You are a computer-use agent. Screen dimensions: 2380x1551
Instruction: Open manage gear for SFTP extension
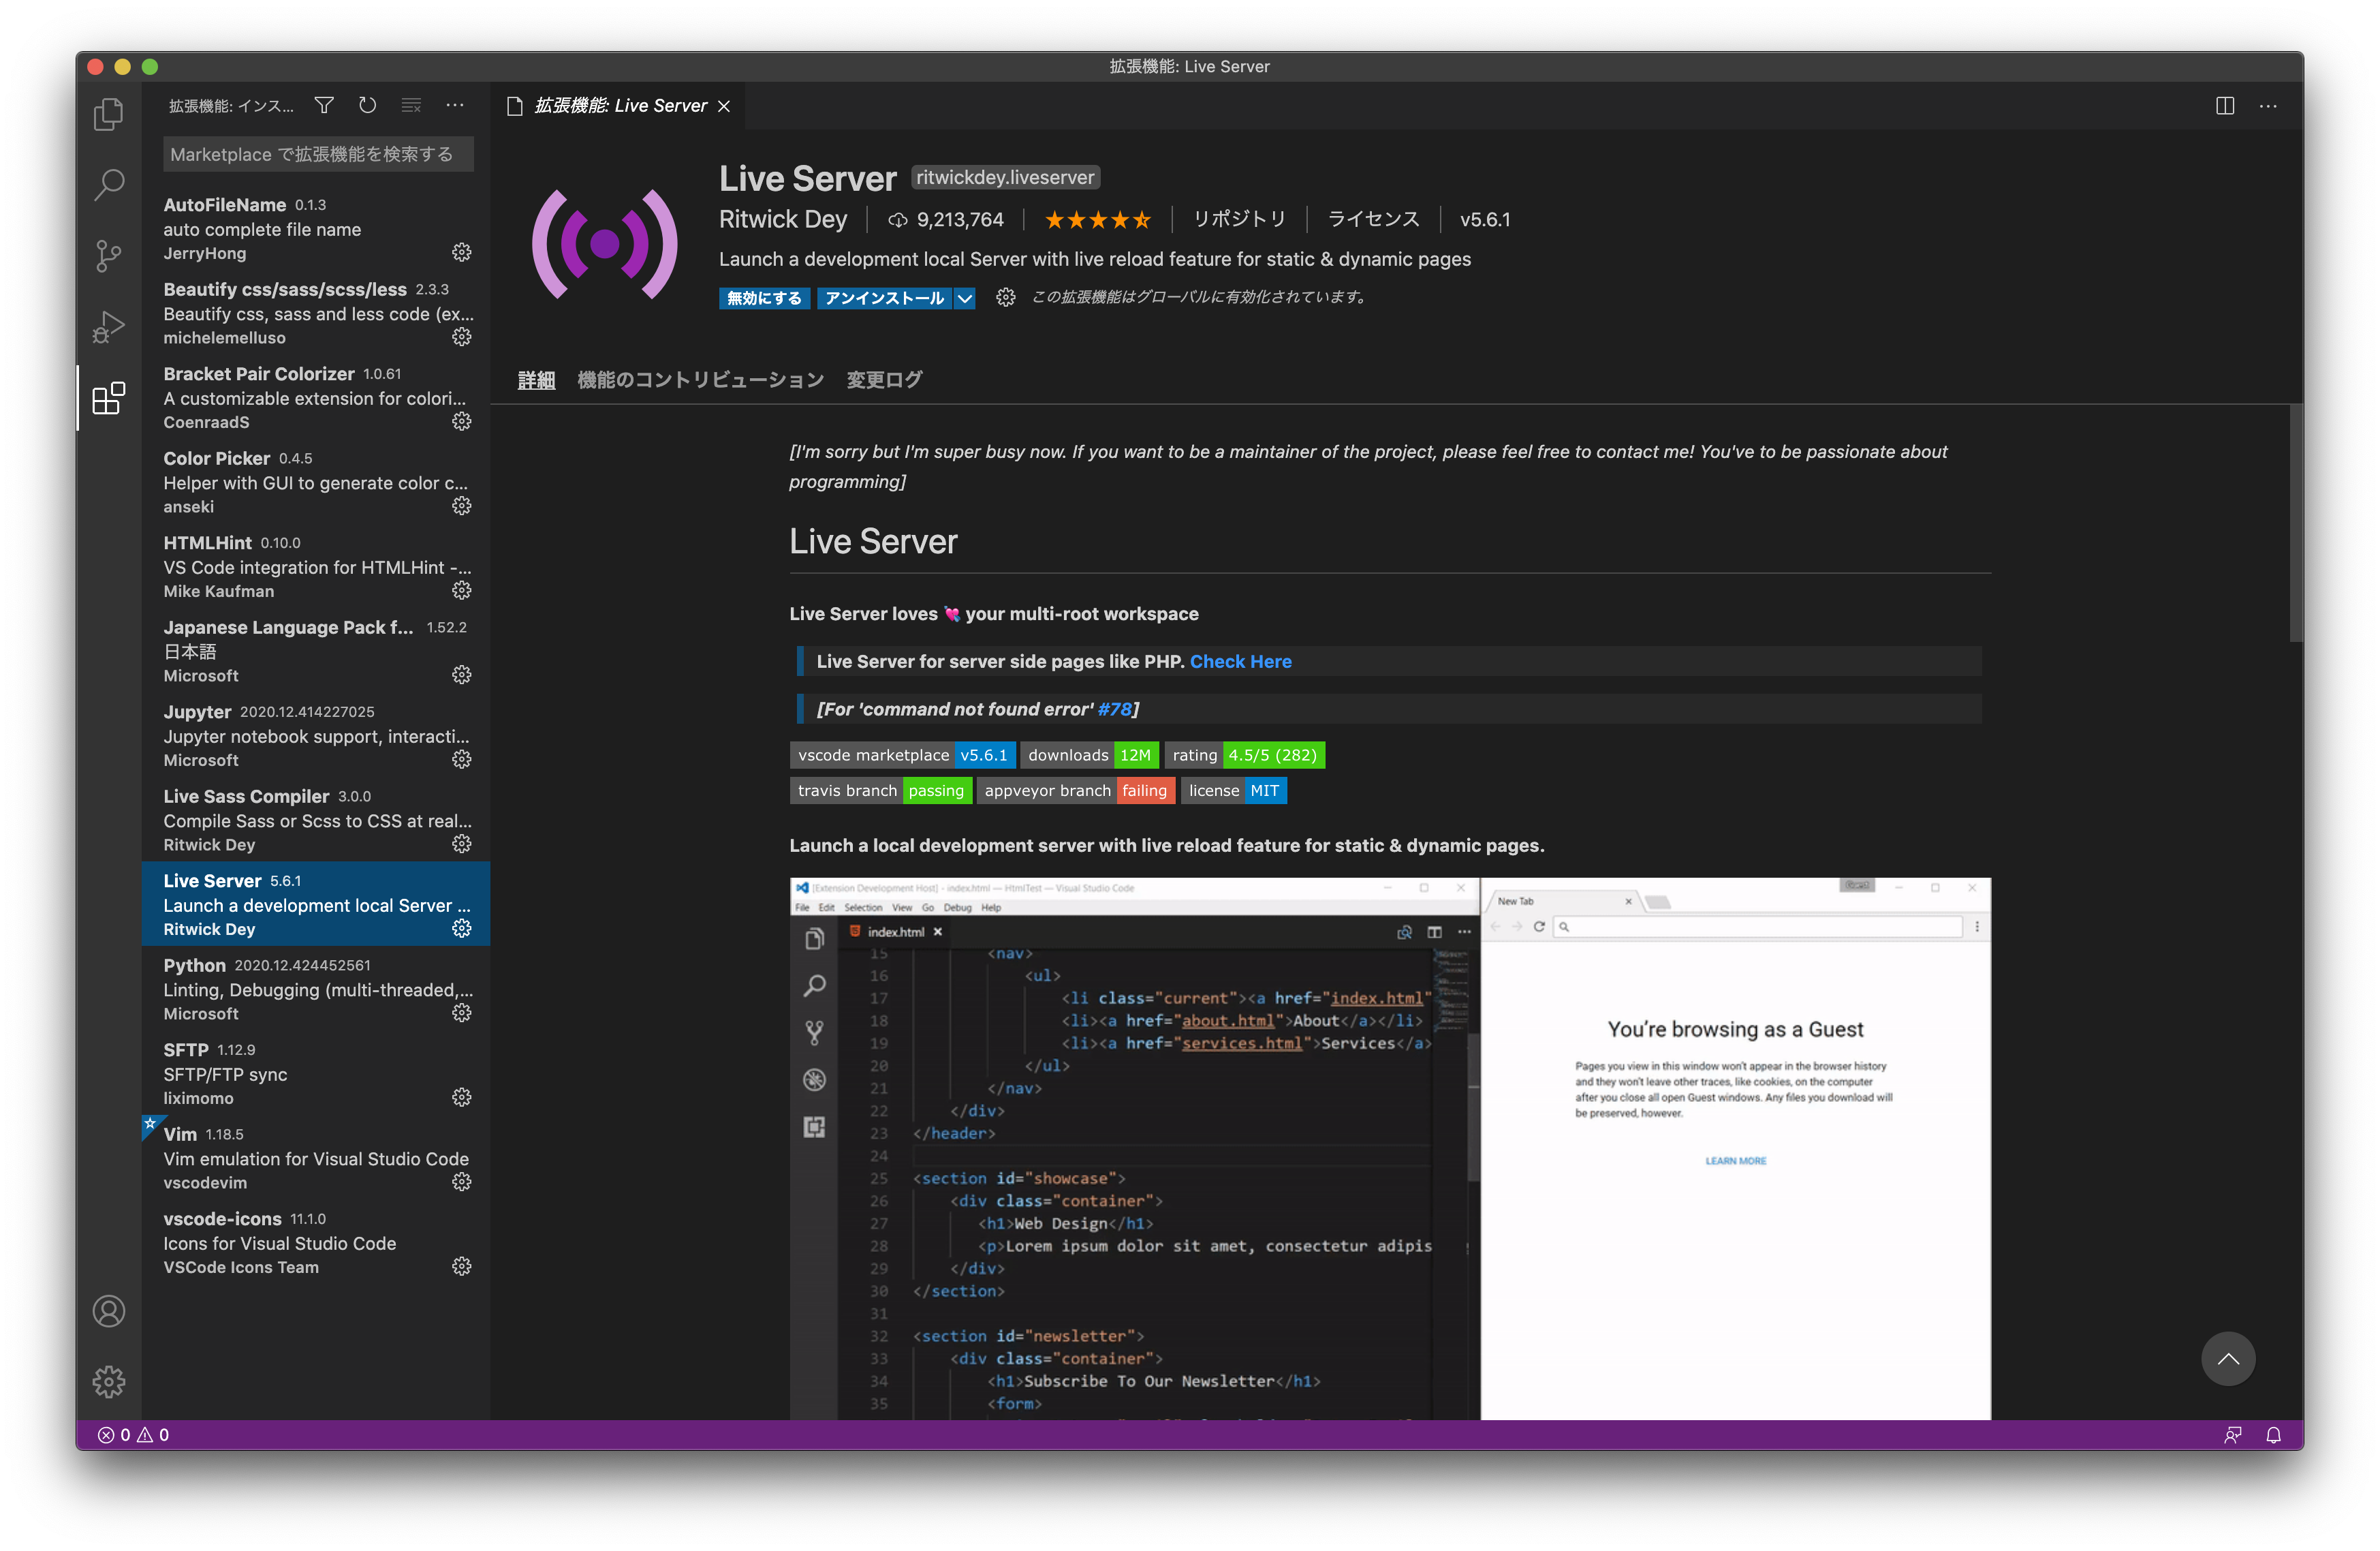point(461,1098)
